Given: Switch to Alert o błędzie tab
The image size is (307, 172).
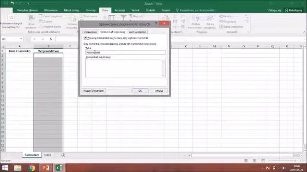Looking at the screenshot, I should click(x=137, y=32).
